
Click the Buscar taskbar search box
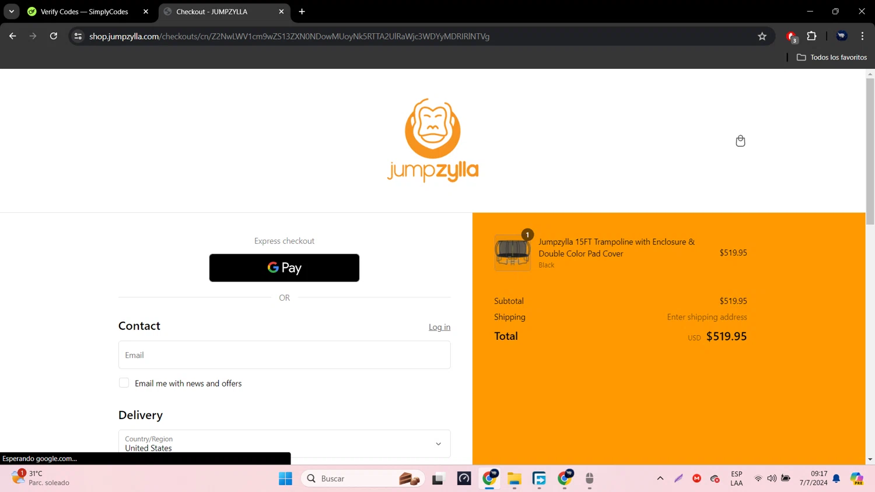pyautogui.click(x=363, y=479)
